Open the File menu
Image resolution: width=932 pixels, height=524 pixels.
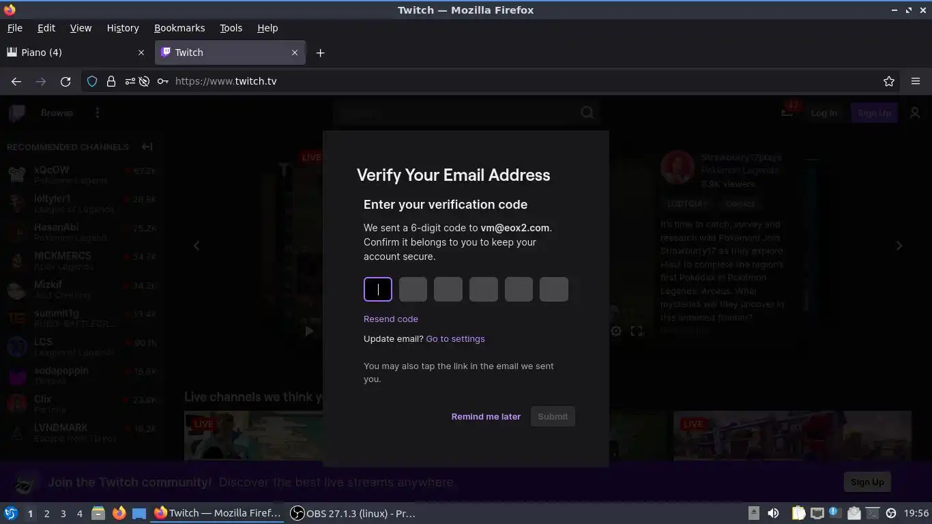(14, 28)
